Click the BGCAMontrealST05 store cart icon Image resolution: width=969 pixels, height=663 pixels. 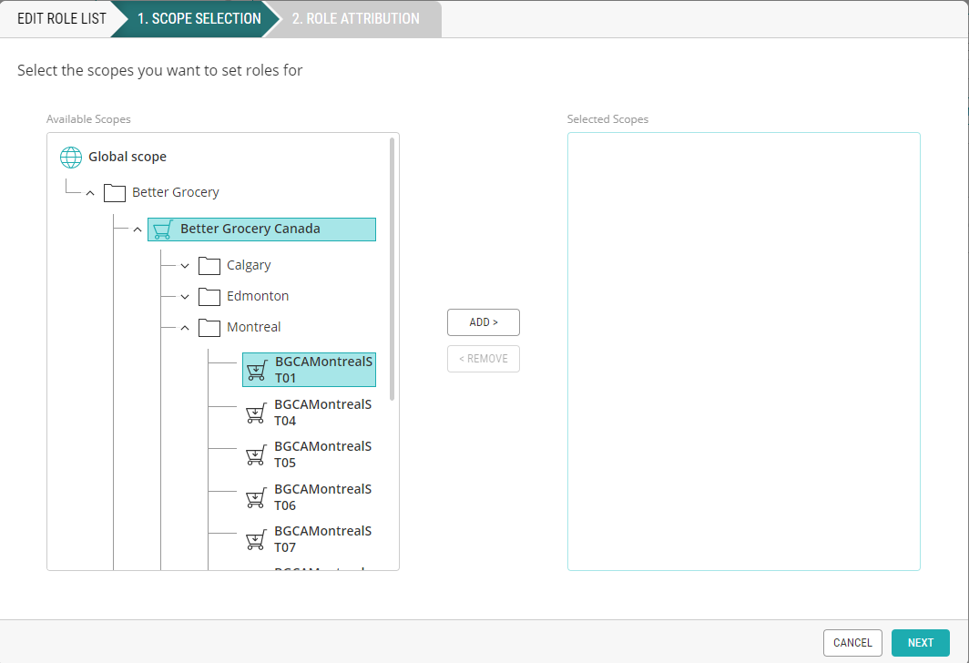click(257, 455)
